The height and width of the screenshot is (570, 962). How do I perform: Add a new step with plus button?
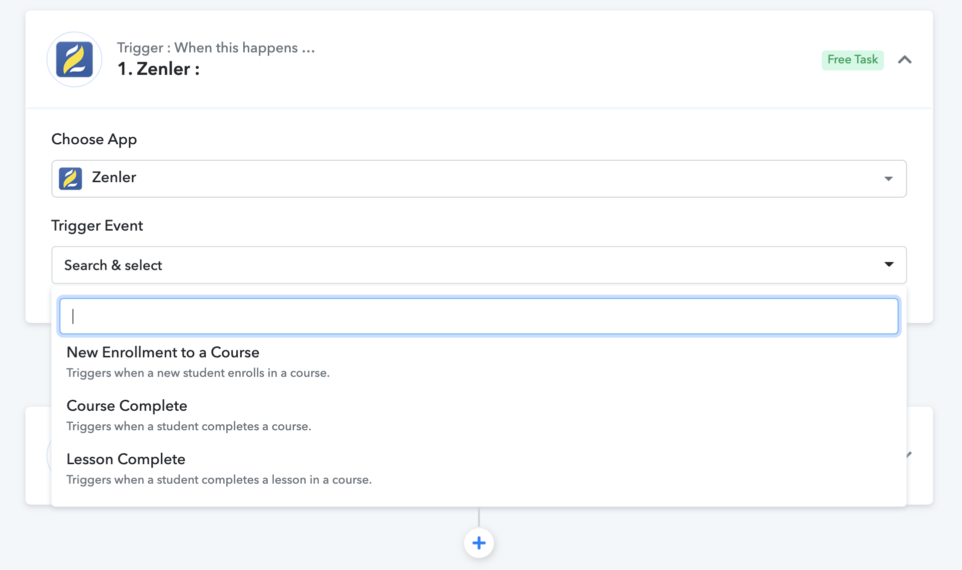[479, 543]
